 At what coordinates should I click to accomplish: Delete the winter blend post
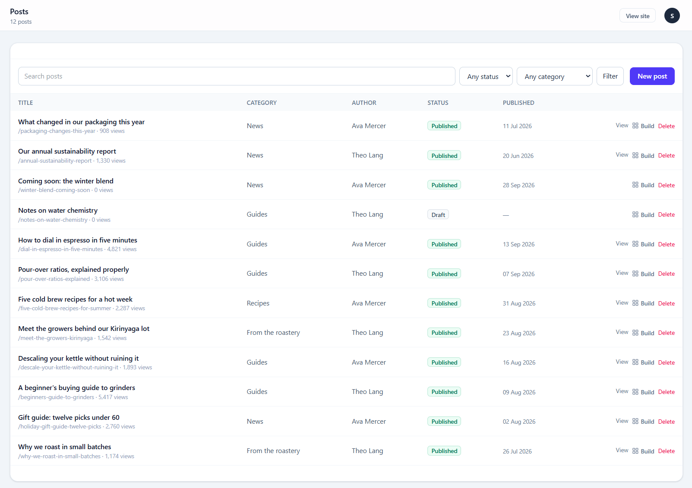(x=667, y=185)
